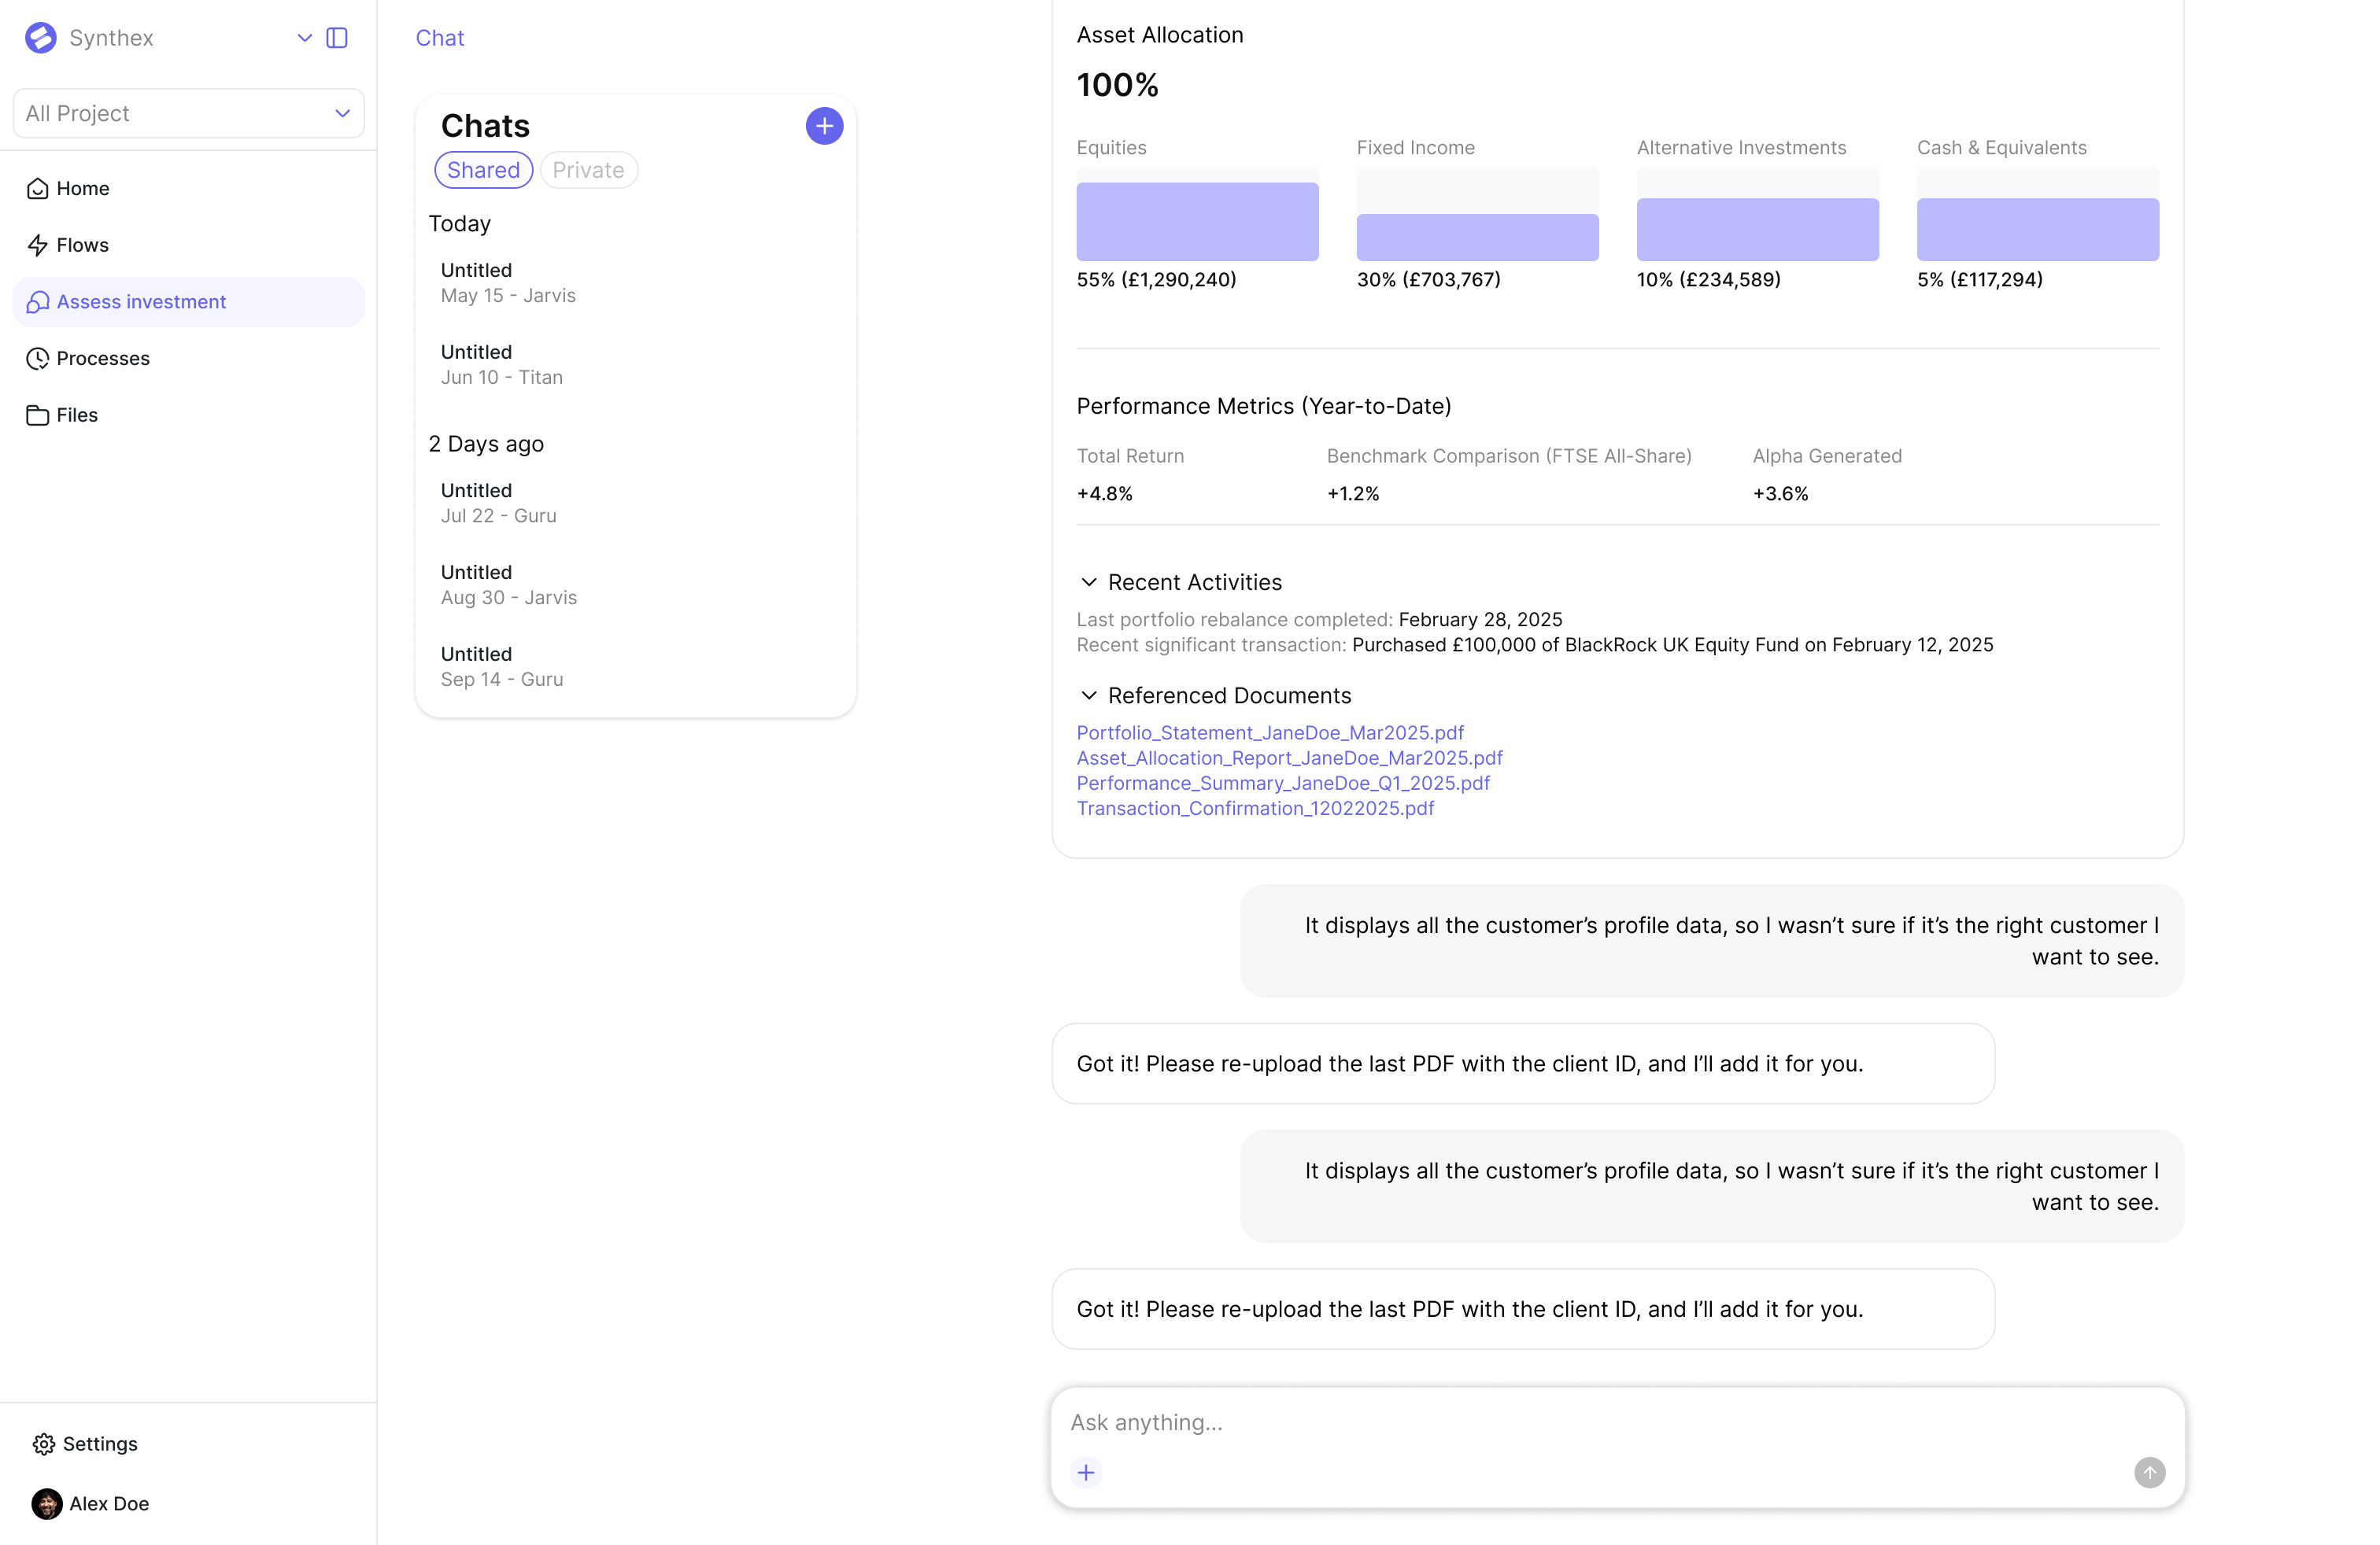Image resolution: width=2380 pixels, height=1545 pixels.
Task: Click the February 28, 2025 rebalance date
Action: 1480,620
